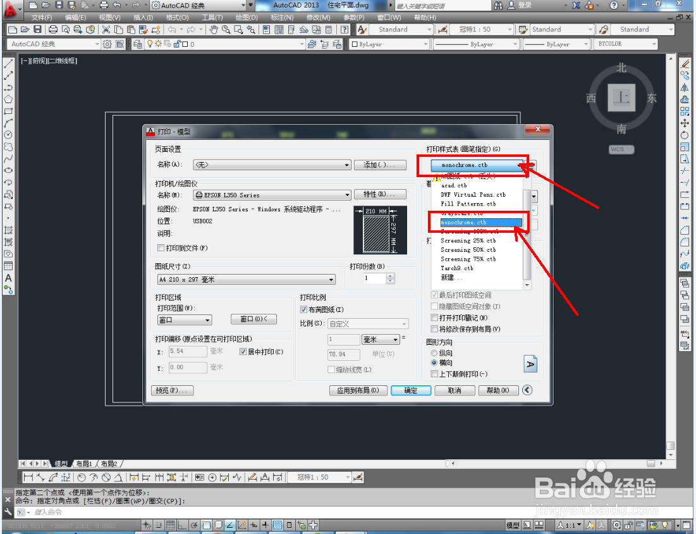
Task: Click the Linear dimension icon in bottom toolbar
Action: click(x=28, y=478)
